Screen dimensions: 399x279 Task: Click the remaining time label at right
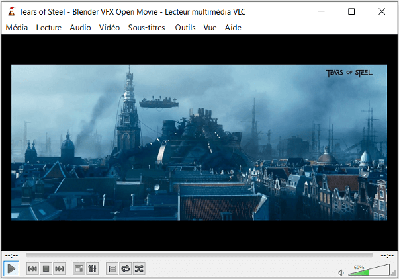(387, 255)
